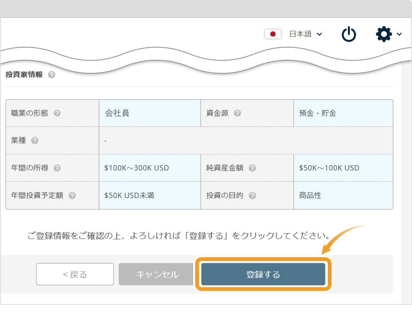This screenshot has width=412, height=313.
Task: Click the 登録する button
Action: pyautogui.click(x=263, y=274)
